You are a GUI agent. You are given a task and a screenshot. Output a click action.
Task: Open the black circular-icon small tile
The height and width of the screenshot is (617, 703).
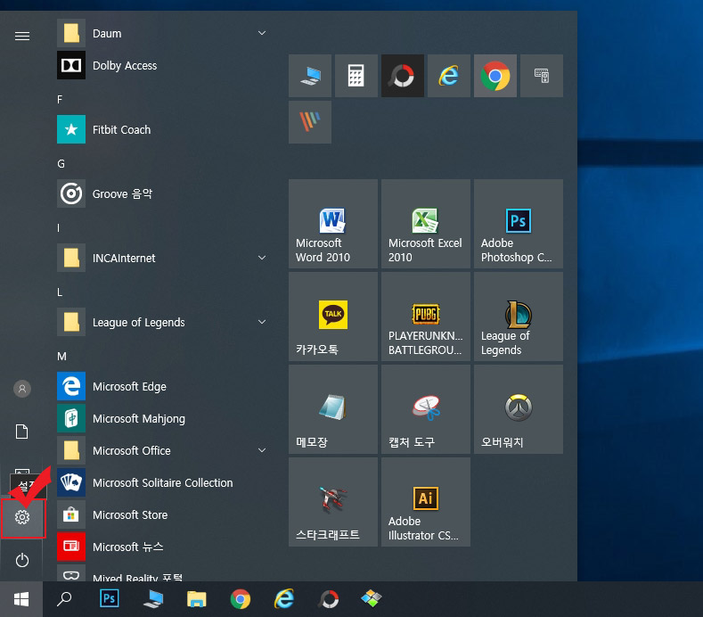[403, 76]
